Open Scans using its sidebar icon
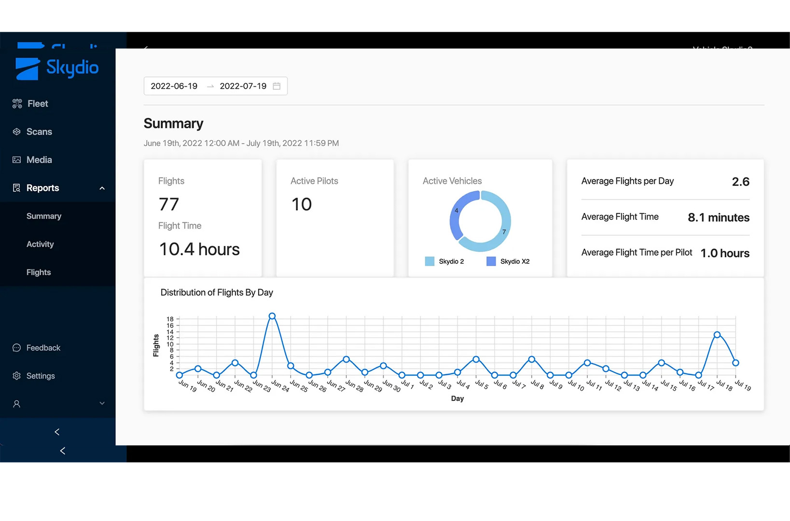790x521 pixels. point(17,131)
